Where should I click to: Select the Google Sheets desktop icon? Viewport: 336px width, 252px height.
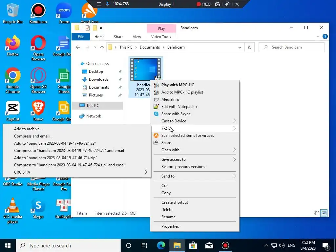[63, 81]
